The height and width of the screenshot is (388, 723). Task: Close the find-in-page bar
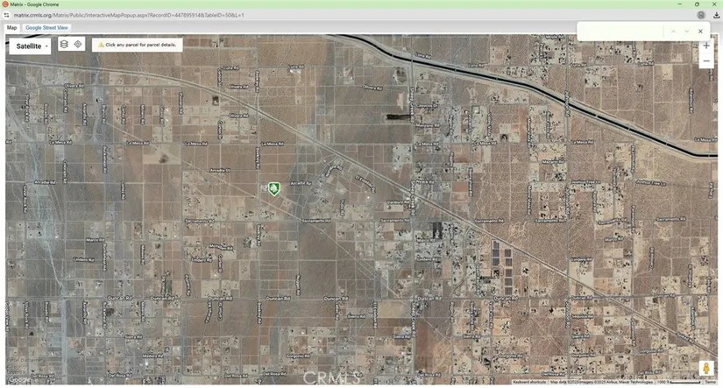click(x=700, y=32)
